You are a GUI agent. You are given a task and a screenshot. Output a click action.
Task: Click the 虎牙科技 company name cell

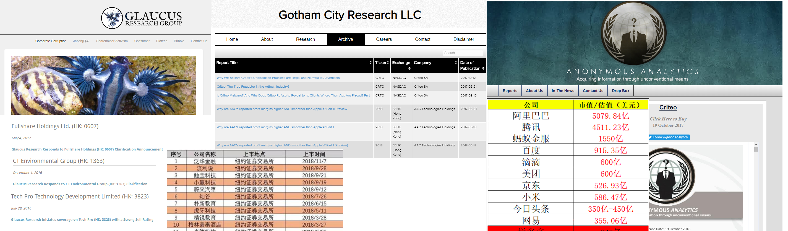pyautogui.click(x=205, y=210)
